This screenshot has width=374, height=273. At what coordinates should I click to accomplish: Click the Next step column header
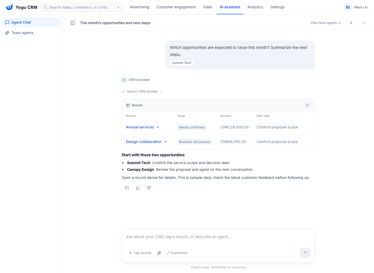click(x=263, y=116)
